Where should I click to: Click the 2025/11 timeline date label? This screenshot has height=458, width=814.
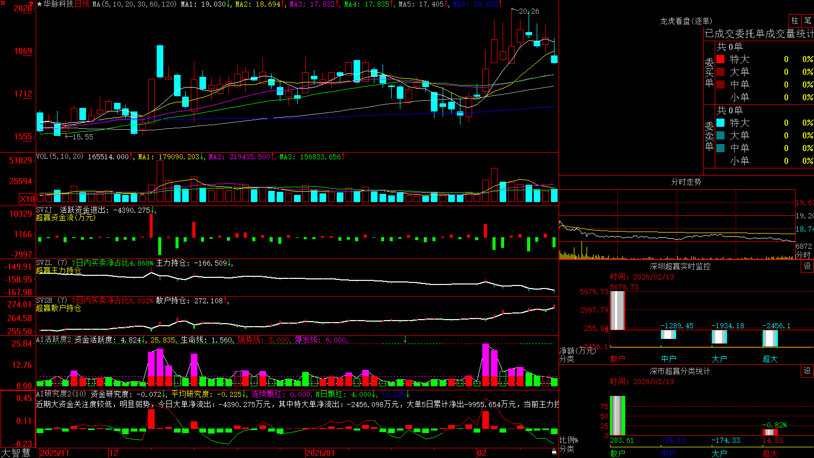(x=54, y=453)
